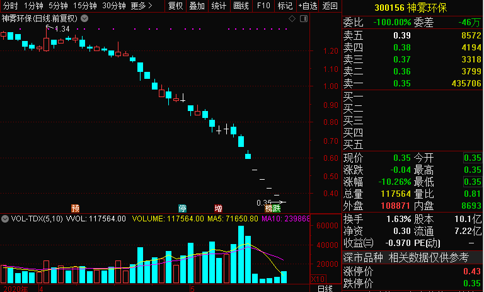Click the 预 forecast marker on chart
This screenshot has height=292, width=484.
tap(76, 208)
